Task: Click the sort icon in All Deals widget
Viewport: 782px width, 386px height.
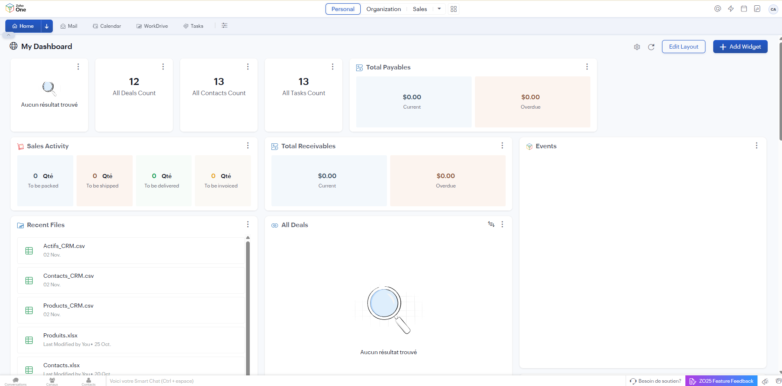Action: click(x=491, y=224)
